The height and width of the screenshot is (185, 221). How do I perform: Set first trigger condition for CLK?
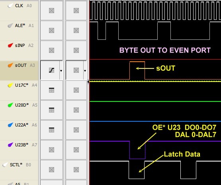(x=51, y=11)
